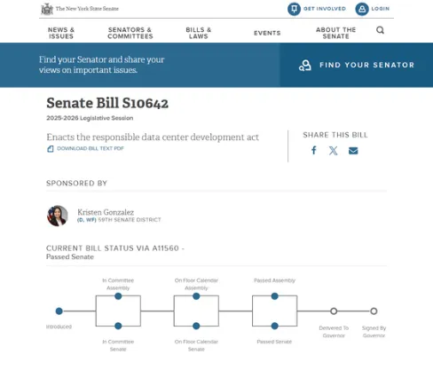Select the Passed Senate status marker
The height and width of the screenshot is (370, 433).
274,326
